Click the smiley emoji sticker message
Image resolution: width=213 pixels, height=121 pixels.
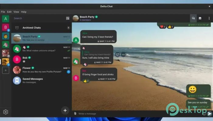tap(198, 91)
